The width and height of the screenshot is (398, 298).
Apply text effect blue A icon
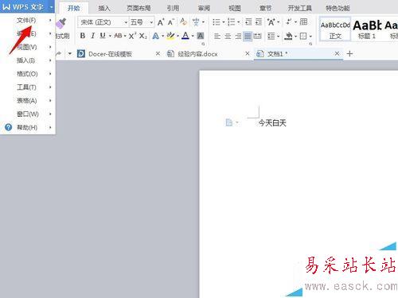(156, 36)
